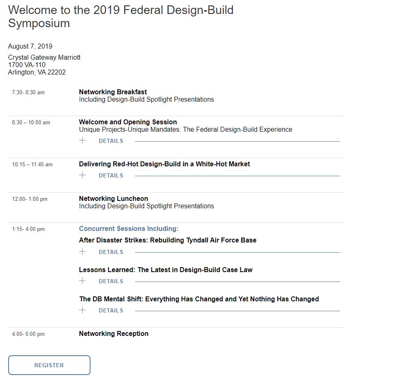Click the plus icon under The DB Mental Shift
395x382 pixels.
click(82, 310)
